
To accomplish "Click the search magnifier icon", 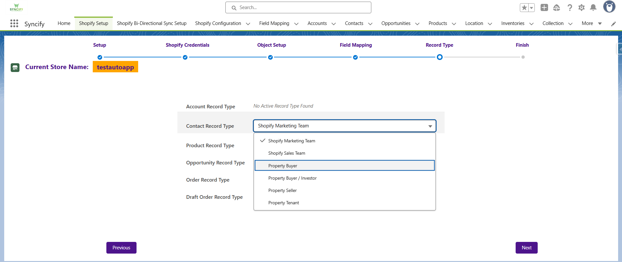I will [x=234, y=8].
